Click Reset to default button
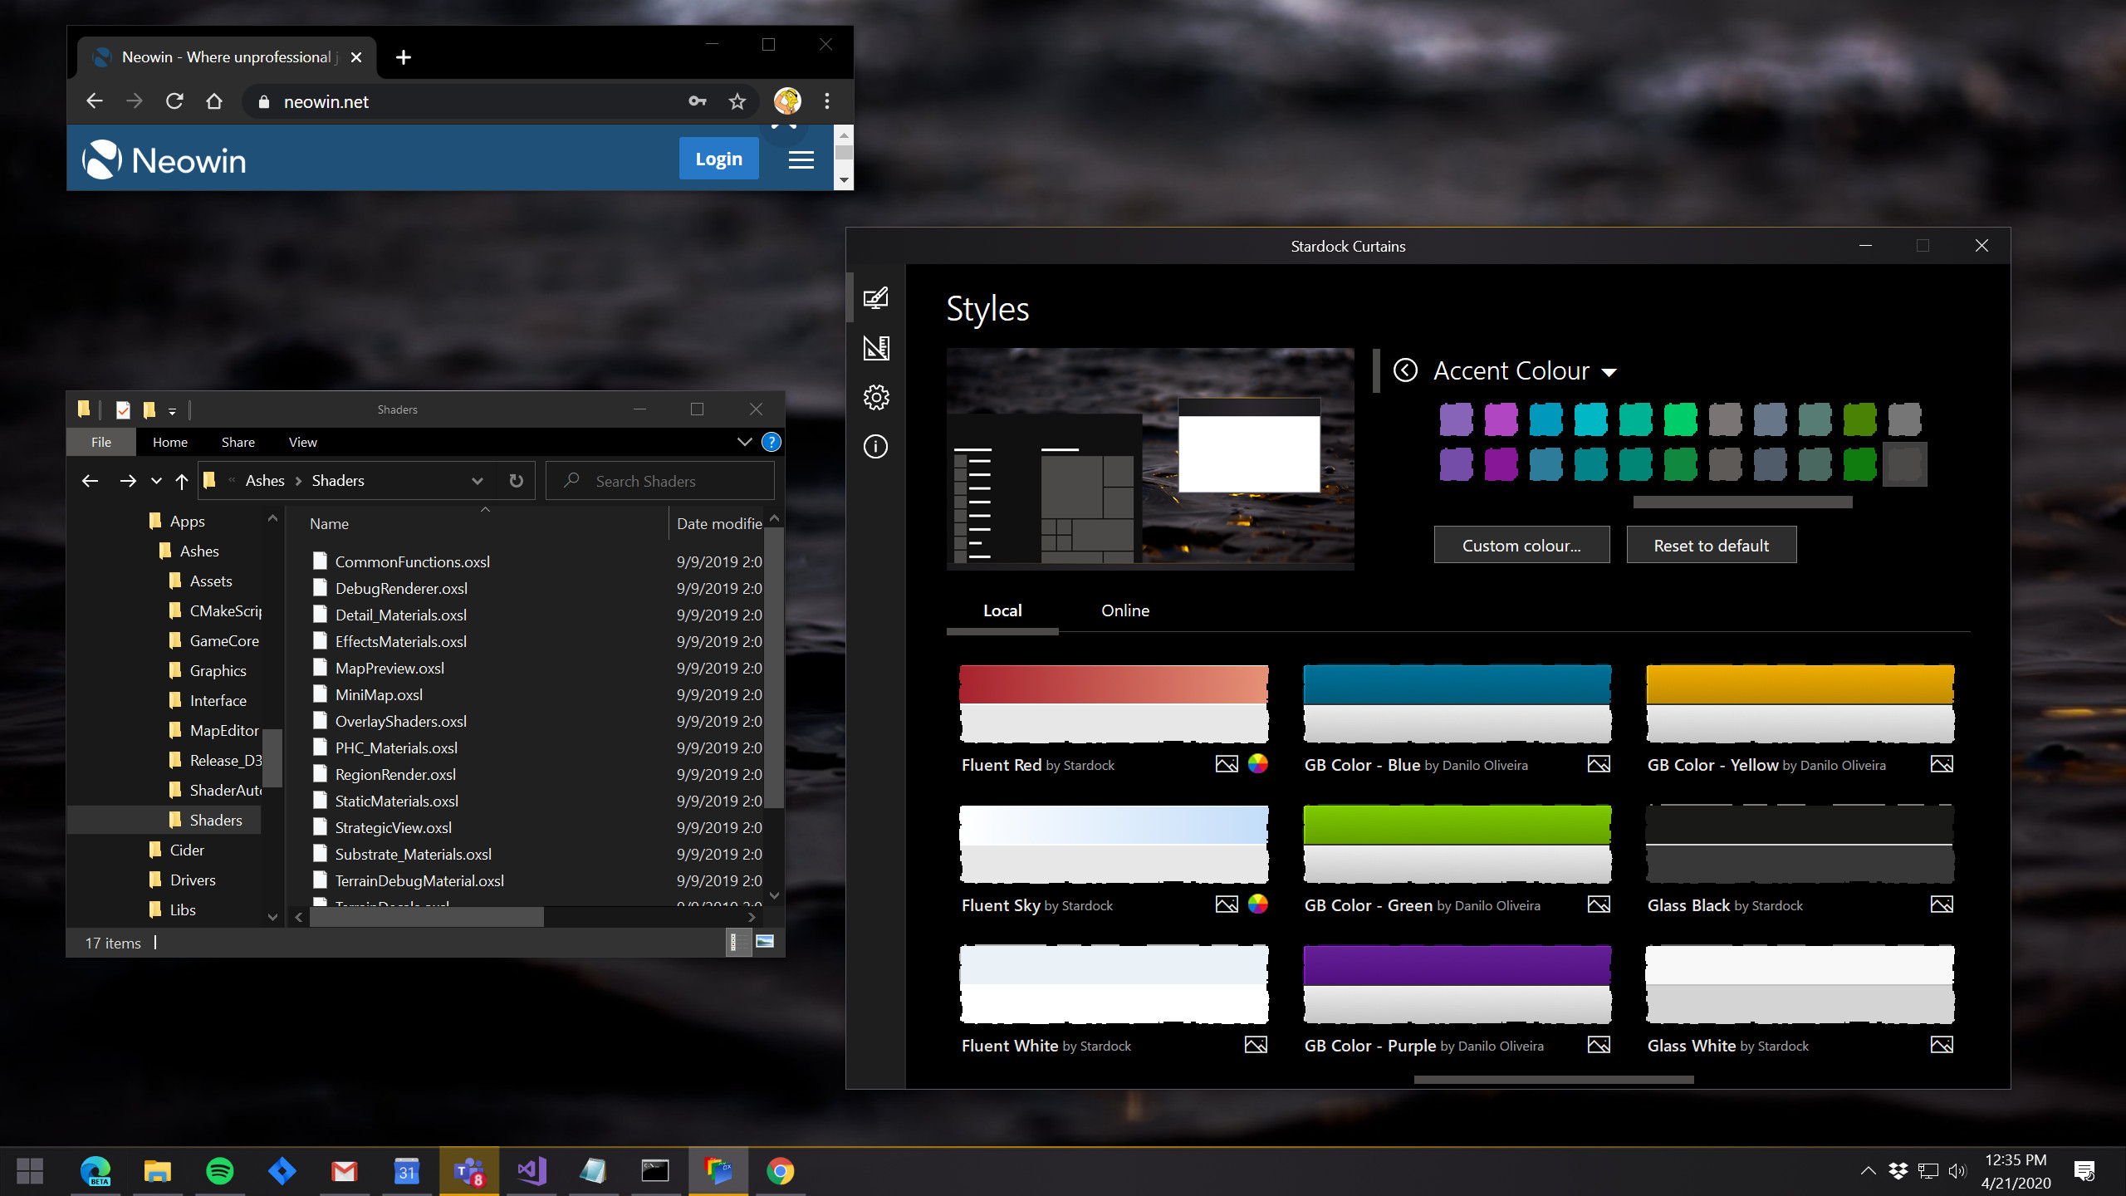Image resolution: width=2126 pixels, height=1196 pixels. 1711,544
